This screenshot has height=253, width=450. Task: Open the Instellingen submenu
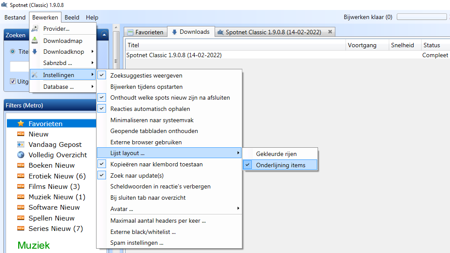pos(63,75)
